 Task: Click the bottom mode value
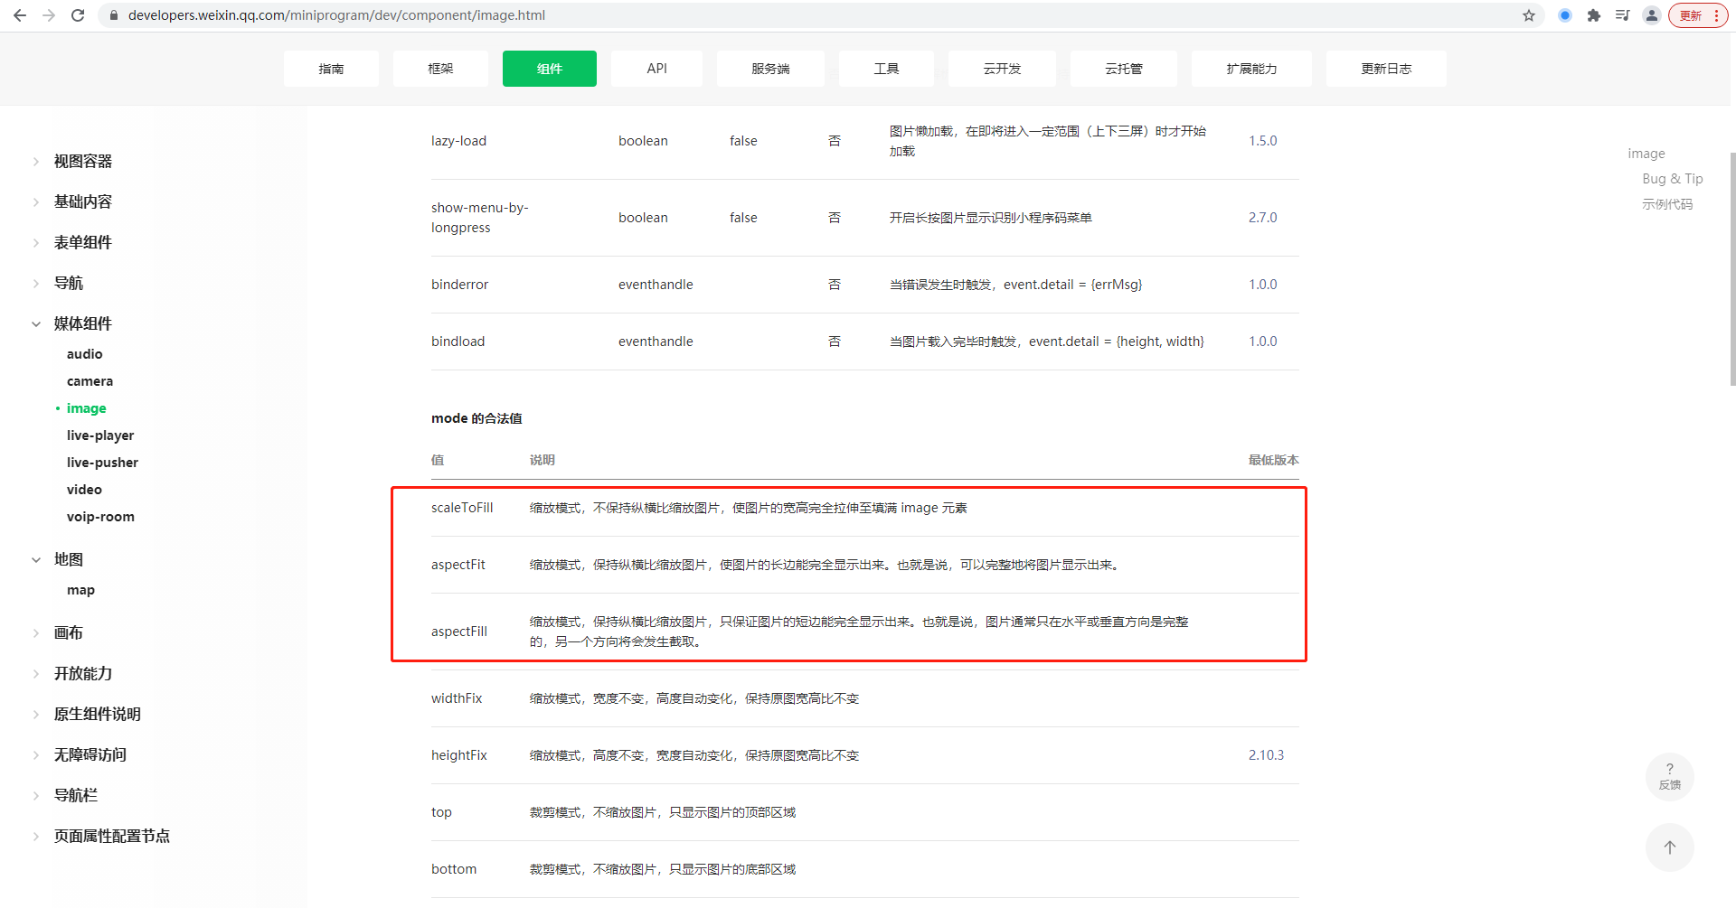click(x=453, y=869)
